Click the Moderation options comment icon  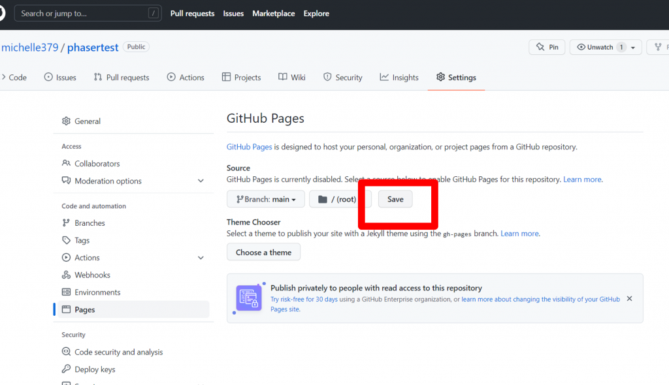(x=66, y=180)
